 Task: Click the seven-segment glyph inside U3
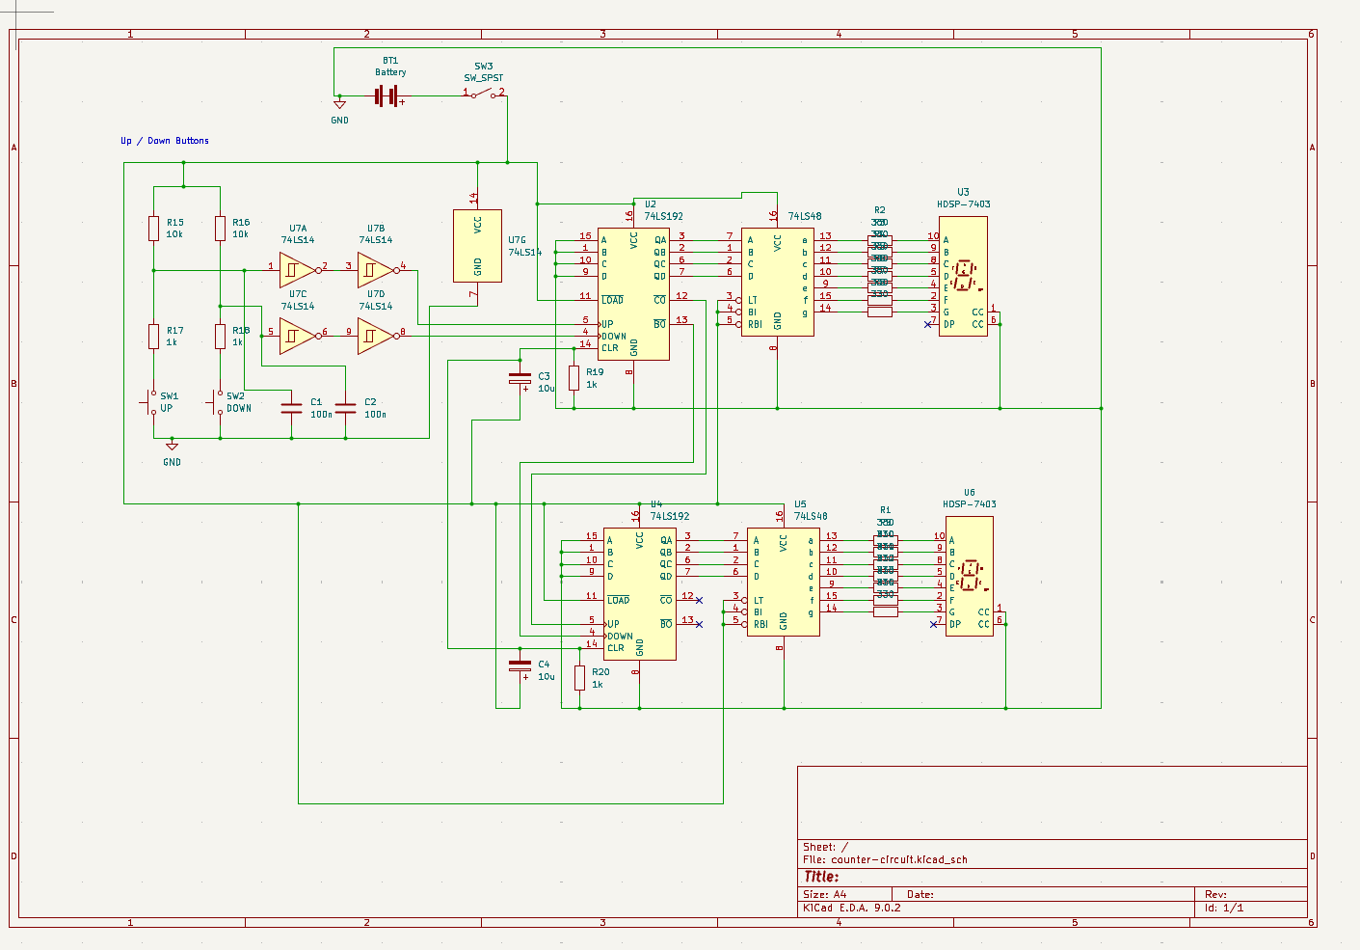(x=967, y=275)
